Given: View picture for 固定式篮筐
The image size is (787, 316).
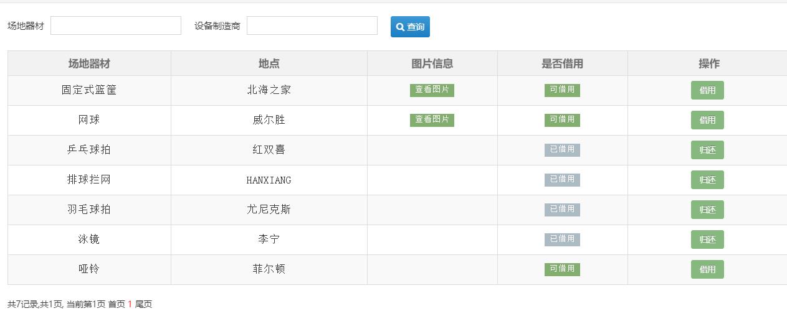Looking at the screenshot, I should [432, 90].
